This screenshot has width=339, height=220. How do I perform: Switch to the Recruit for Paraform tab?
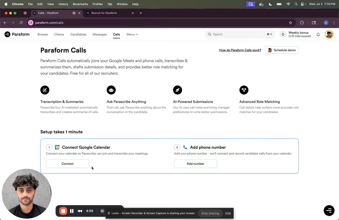pyautogui.click(x=104, y=13)
